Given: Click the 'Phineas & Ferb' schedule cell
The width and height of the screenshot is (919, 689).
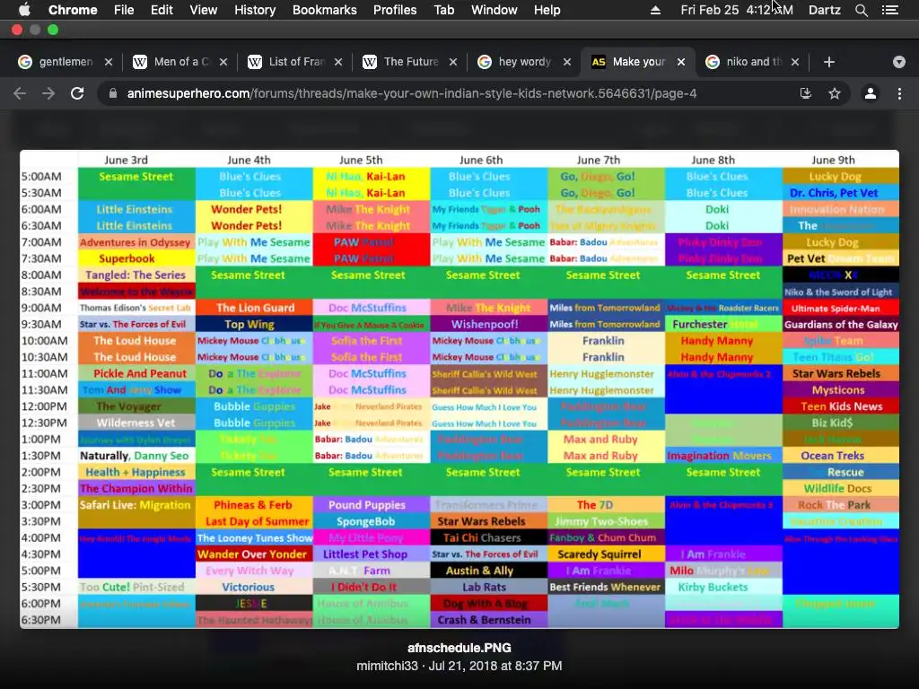Looking at the screenshot, I should click(253, 504).
